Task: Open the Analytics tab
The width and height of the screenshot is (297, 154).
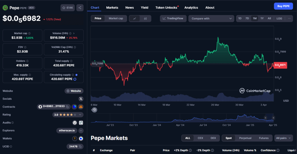Action: pos(191,8)
